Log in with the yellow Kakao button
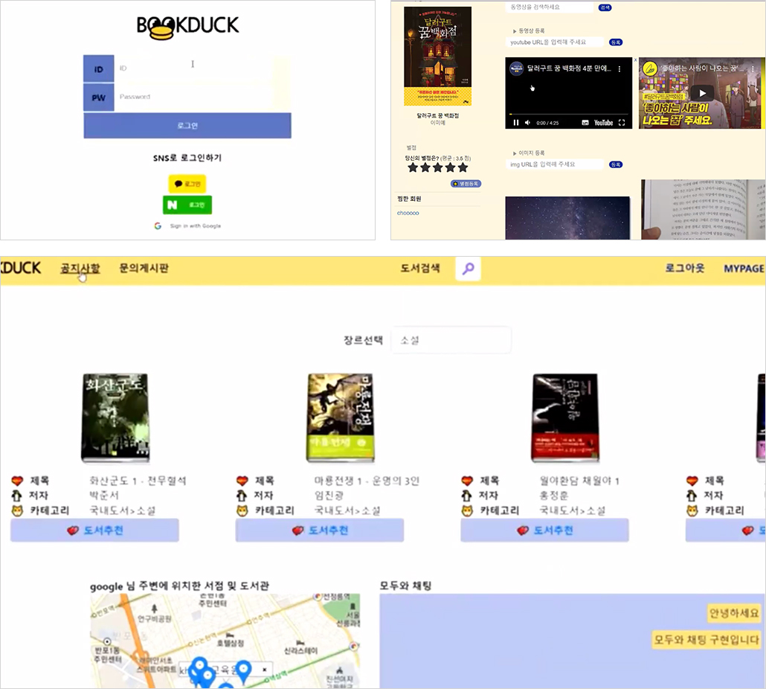This screenshot has width=766, height=689. point(187,184)
